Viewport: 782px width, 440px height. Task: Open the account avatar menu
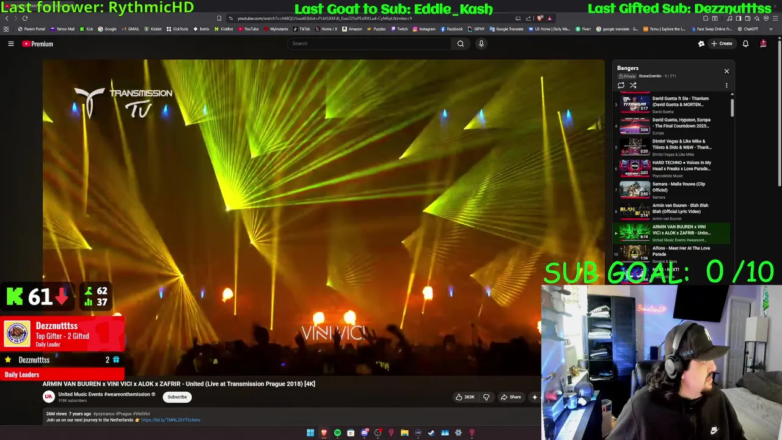[763, 43]
